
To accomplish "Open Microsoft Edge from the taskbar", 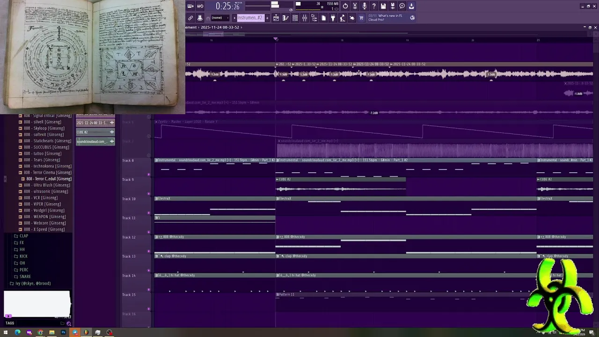I will pos(17,333).
